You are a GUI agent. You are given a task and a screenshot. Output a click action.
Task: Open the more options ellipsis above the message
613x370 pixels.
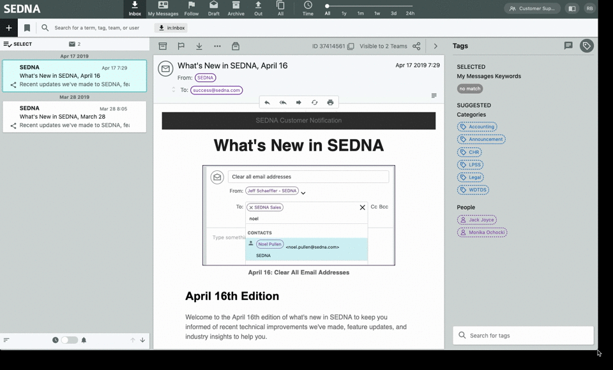coord(216,46)
